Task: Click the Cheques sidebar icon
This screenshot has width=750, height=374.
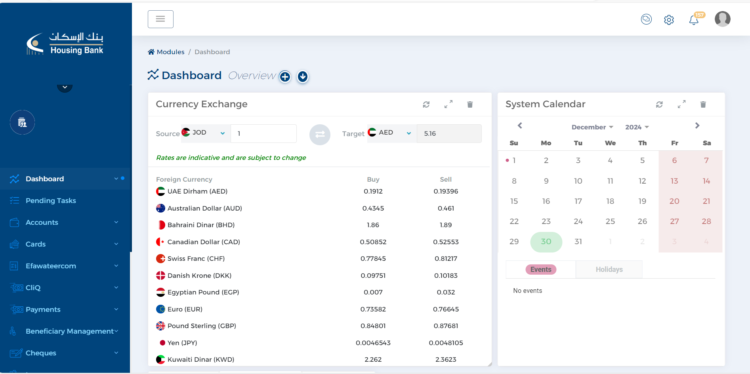Action: (x=16, y=353)
